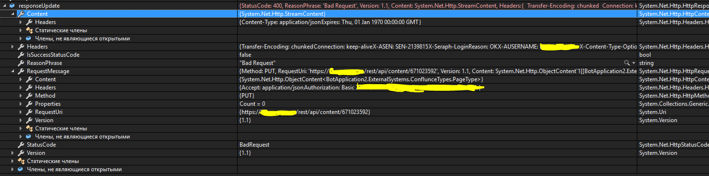This screenshot has width=709, height=176.
Task: Click wrench icon of Content showing StreamContent
Action: pyautogui.click(x=21, y=14)
